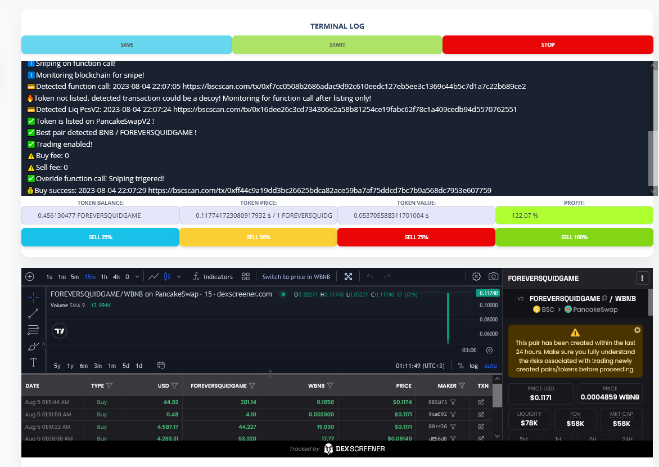Open the layout grid templates icon
The image size is (659, 467).
[x=246, y=277]
